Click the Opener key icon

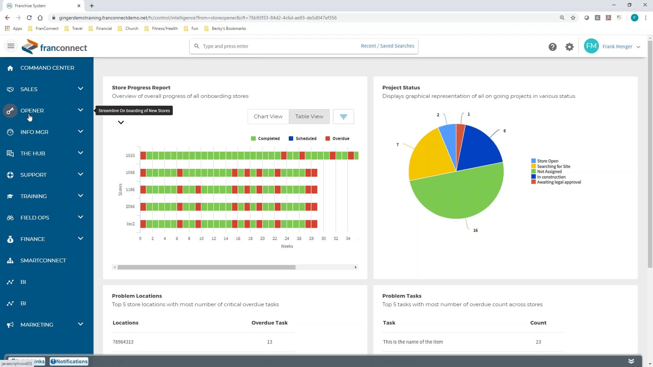[x=10, y=111]
